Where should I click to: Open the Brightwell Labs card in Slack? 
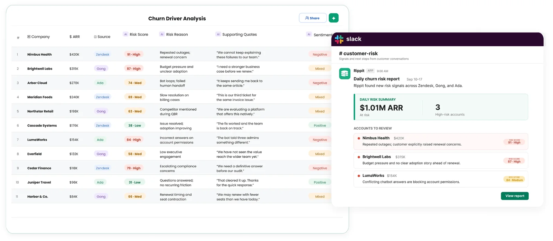point(441,160)
